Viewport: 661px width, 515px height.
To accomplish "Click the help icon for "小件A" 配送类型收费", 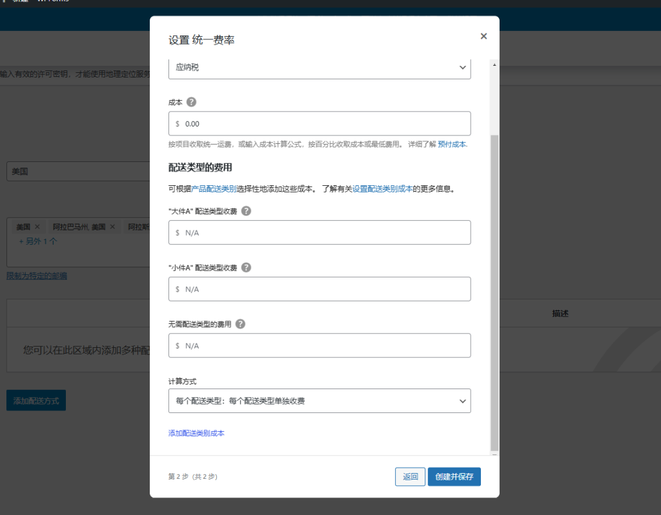I will [x=246, y=267].
